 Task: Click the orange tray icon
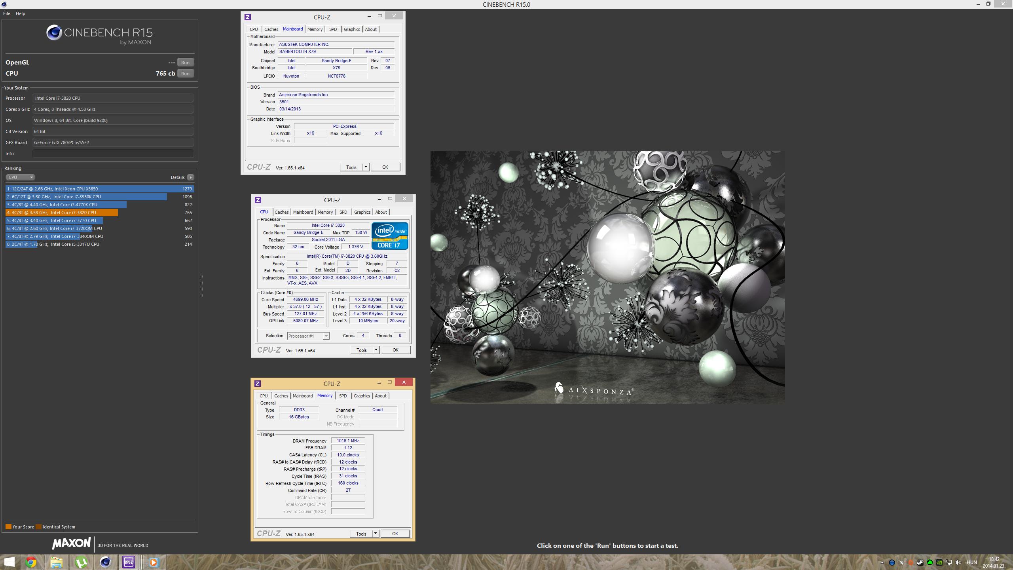pyautogui.click(x=911, y=562)
